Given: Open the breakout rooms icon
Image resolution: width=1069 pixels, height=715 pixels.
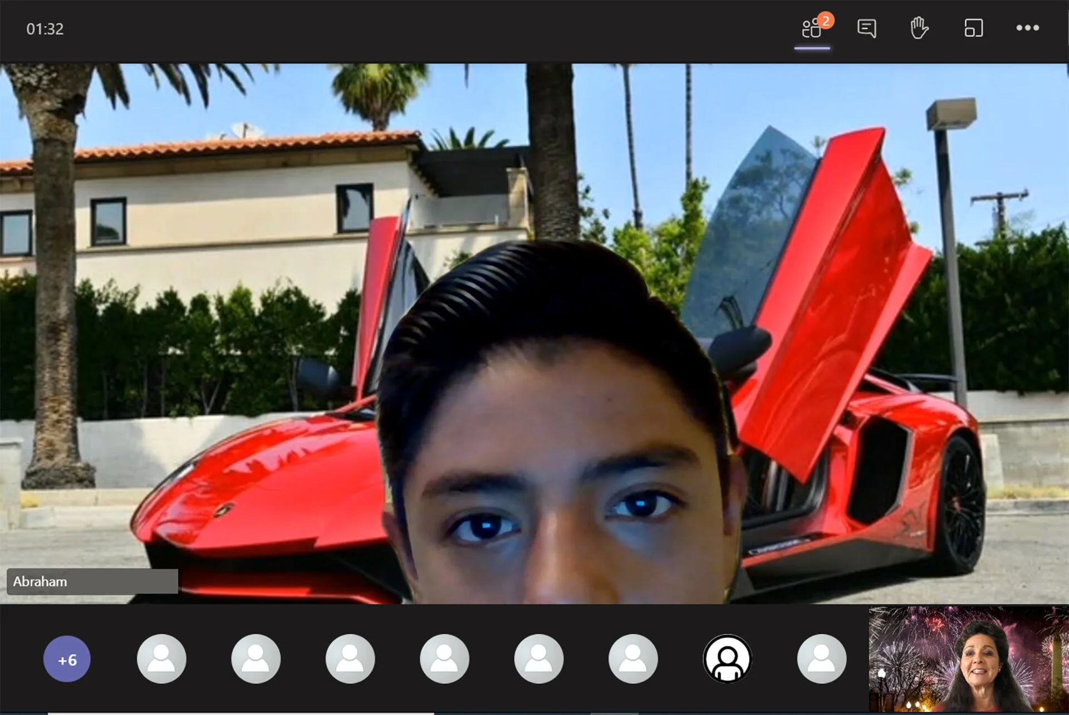Looking at the screenshot, I should 973,28.
